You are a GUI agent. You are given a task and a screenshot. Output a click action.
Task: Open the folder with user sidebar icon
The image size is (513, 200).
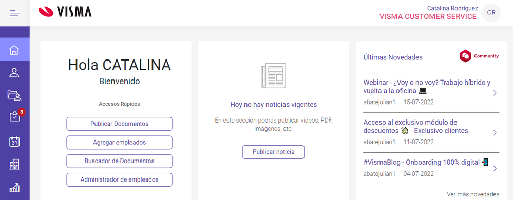click(14, 95)
